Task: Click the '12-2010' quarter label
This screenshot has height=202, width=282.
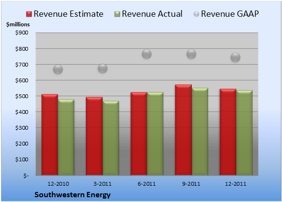Action: coord(58,184)
